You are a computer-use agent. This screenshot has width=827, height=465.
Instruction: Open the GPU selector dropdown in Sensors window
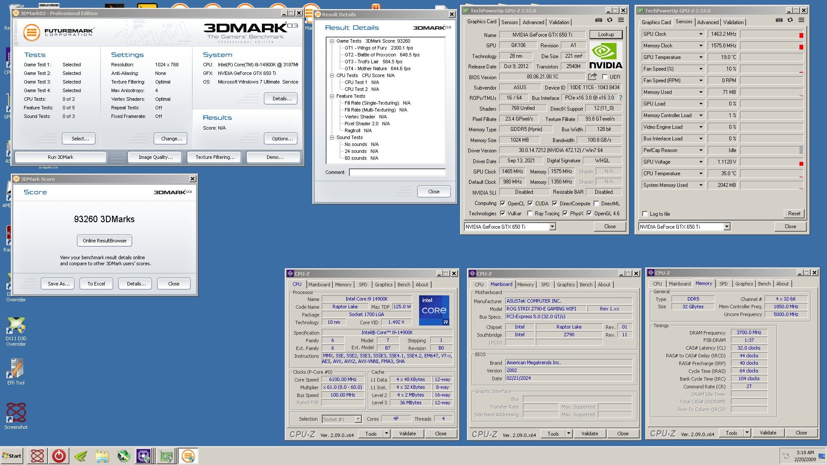click(x=727, y=226)
